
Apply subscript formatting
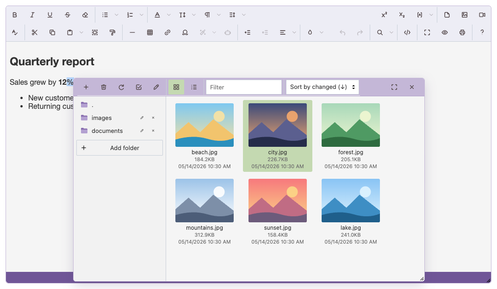[402, 15]
